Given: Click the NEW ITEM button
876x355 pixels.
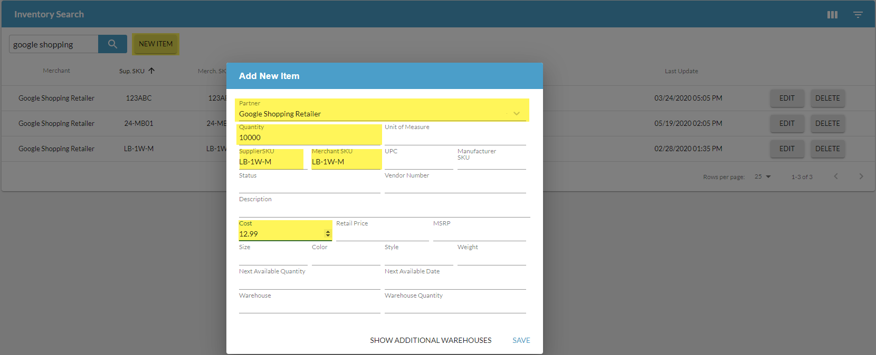Looking at the screenshot, I should click(x=156, y=44).
